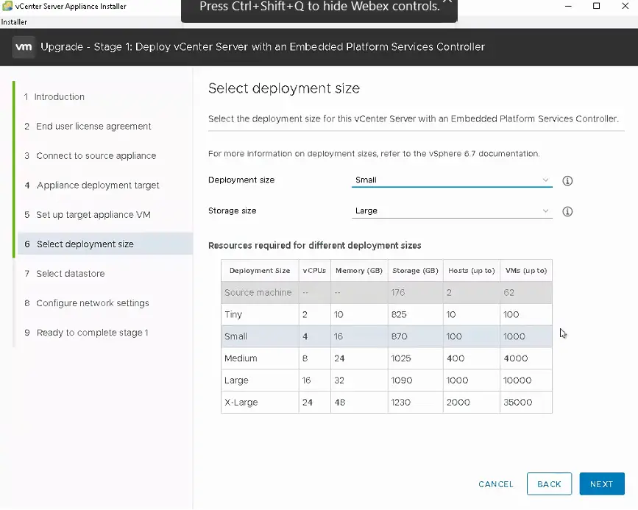
Task: Click the Storage (GB) column header
Action: (x=415, y=271)
